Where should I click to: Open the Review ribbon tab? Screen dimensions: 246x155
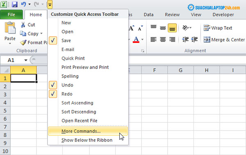[x=172, y=15]
